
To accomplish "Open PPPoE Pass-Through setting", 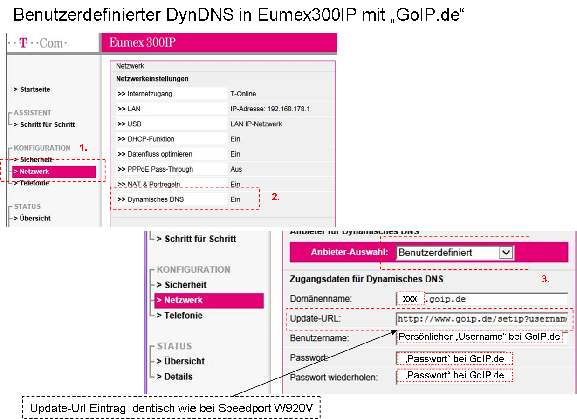I will tap(172, 169).
